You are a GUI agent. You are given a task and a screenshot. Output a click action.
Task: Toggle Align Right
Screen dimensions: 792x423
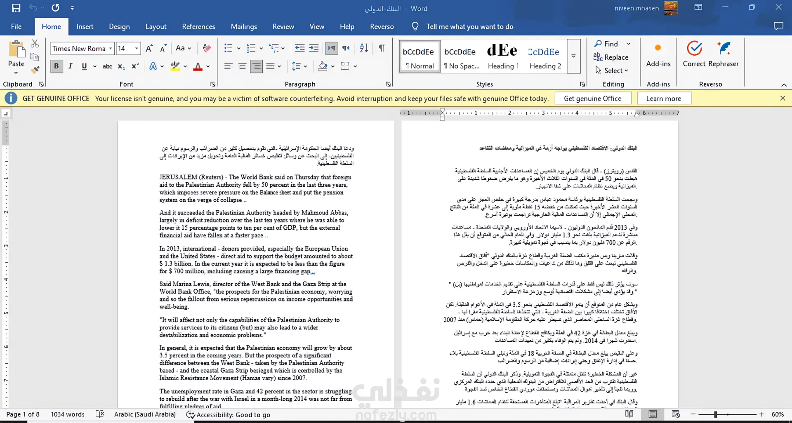pos(256,66)
